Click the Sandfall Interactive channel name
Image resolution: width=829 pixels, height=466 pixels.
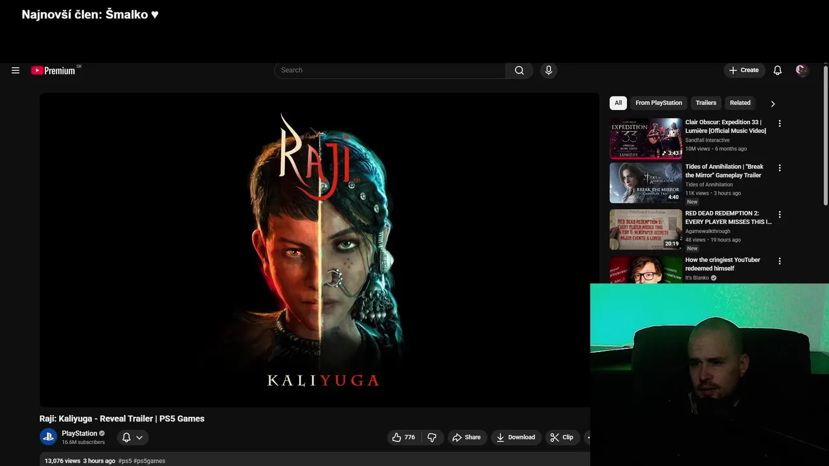click(707, 140)
